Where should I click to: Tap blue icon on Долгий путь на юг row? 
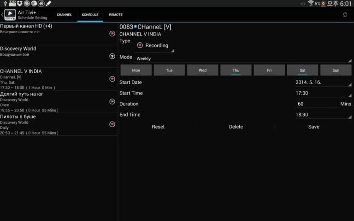tap(112, 101)
